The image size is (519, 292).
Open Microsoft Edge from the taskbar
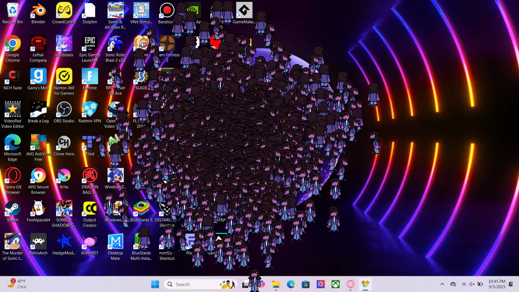point(291,284)
